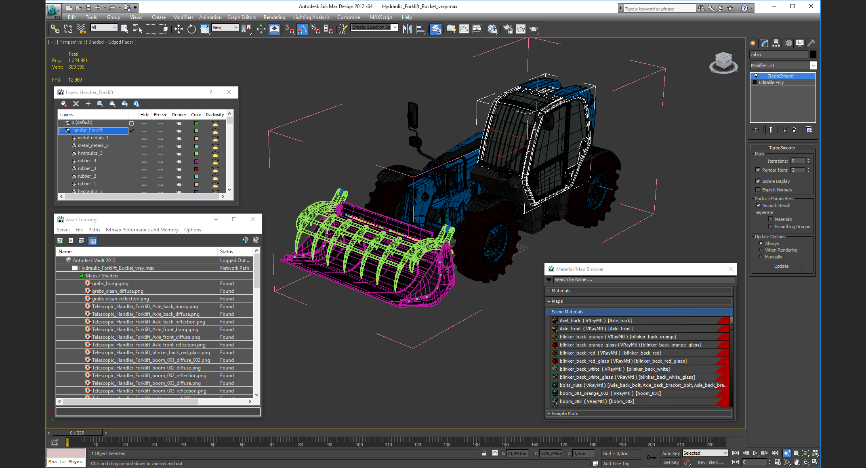Click Set Key button
The image size is (866, 468).
click(671, 462)
